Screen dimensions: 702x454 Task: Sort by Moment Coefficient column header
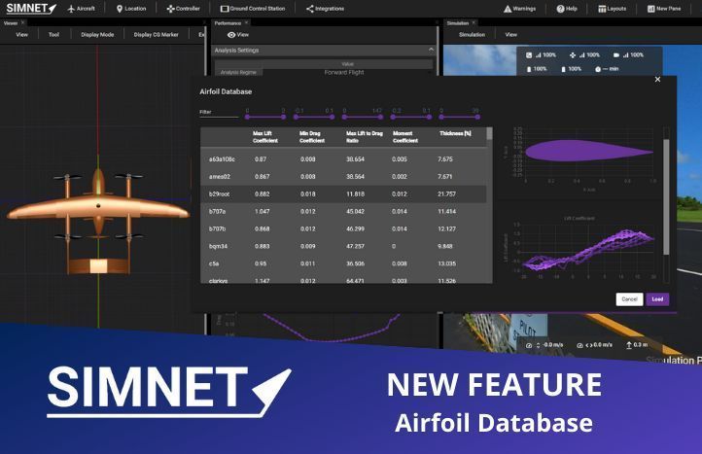pos(405,136)
